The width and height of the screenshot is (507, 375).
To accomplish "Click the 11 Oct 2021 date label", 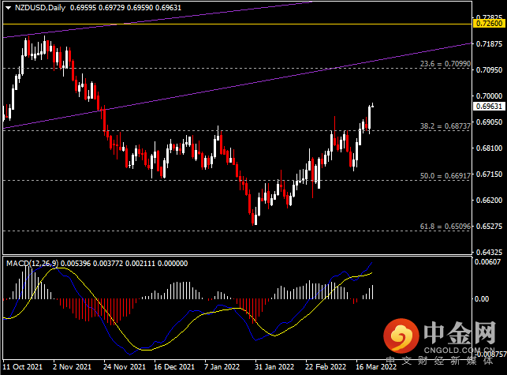I will click(23, 367).
